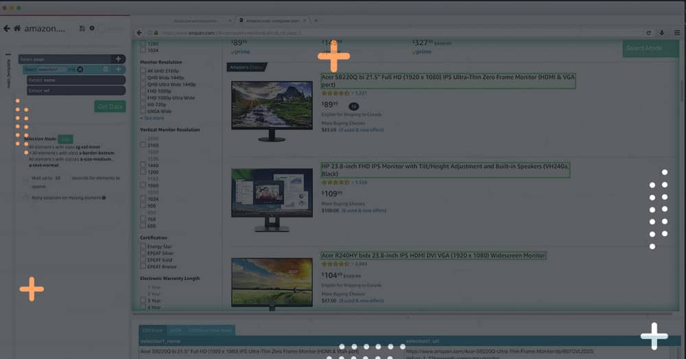Click the Get Data button

tap(110, 106)
